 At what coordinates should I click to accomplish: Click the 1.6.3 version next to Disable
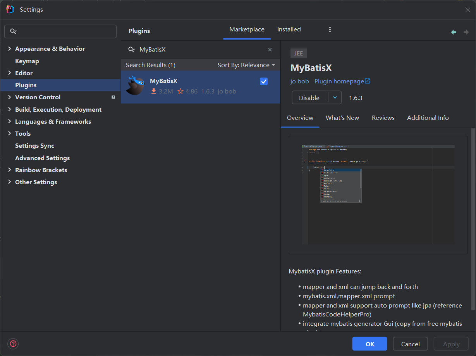point(356,98)
